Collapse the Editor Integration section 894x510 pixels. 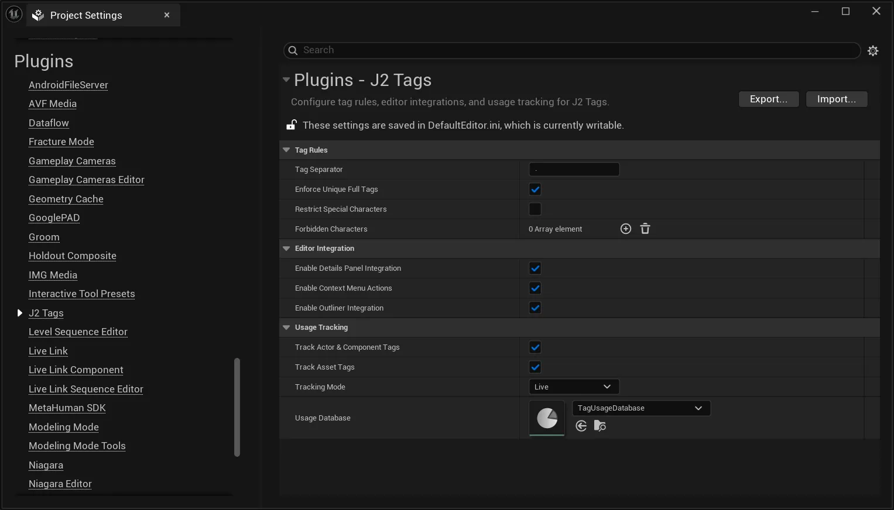click(x=286, y=249)
